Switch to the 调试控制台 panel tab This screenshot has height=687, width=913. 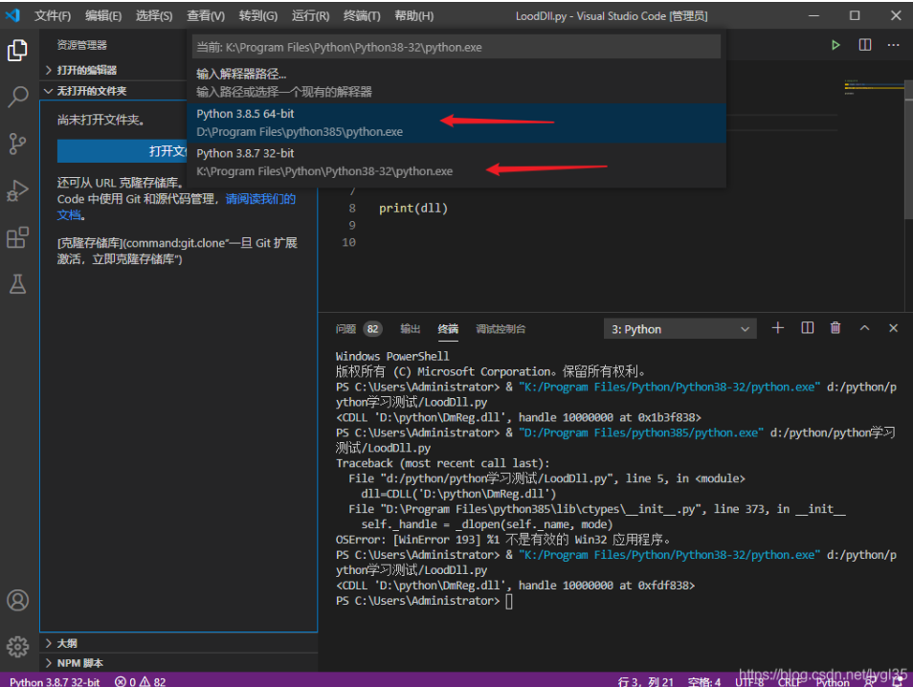(501, 329)
